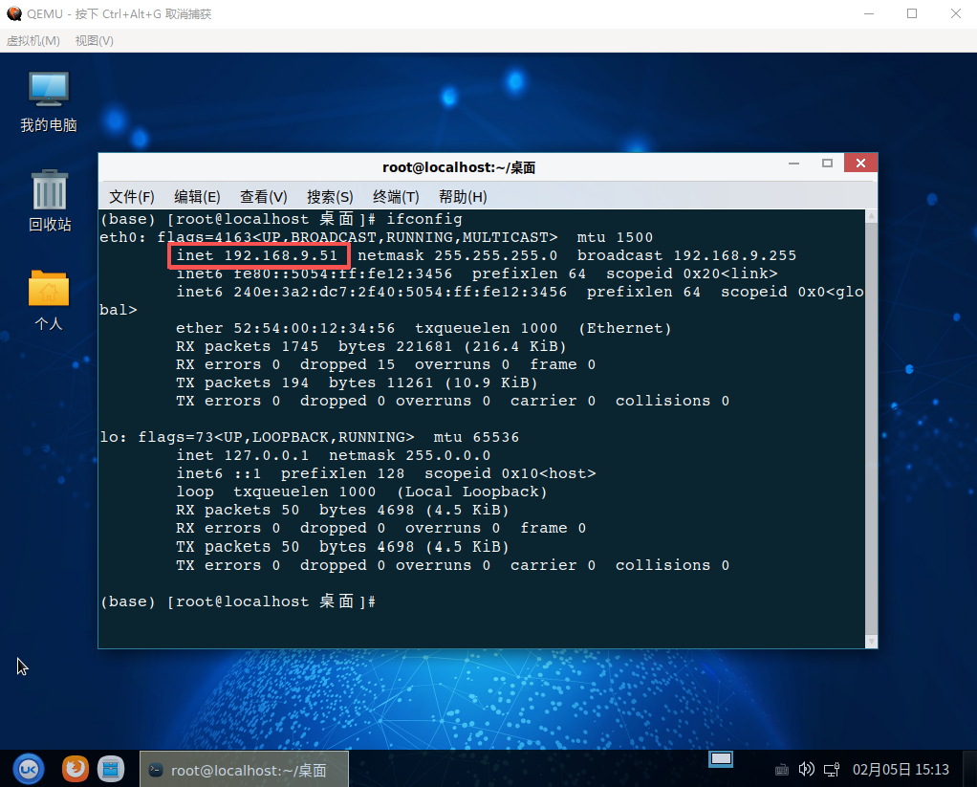Expand the 搜索(S) menu
Screen dimensions: 977x787
click(x=330, y=196)
